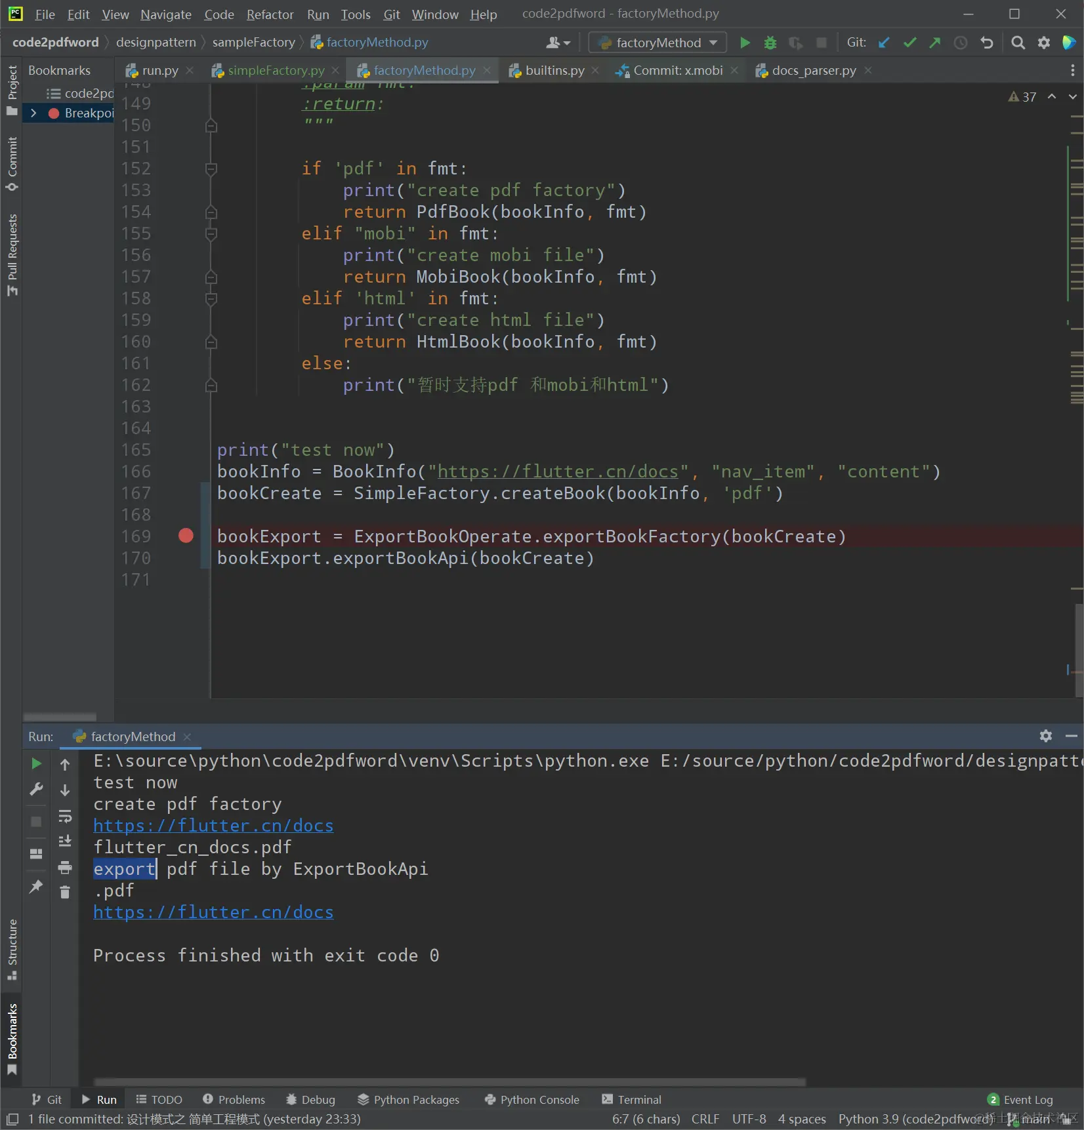Switch to the builtins.py tab

tap(554, 70)
